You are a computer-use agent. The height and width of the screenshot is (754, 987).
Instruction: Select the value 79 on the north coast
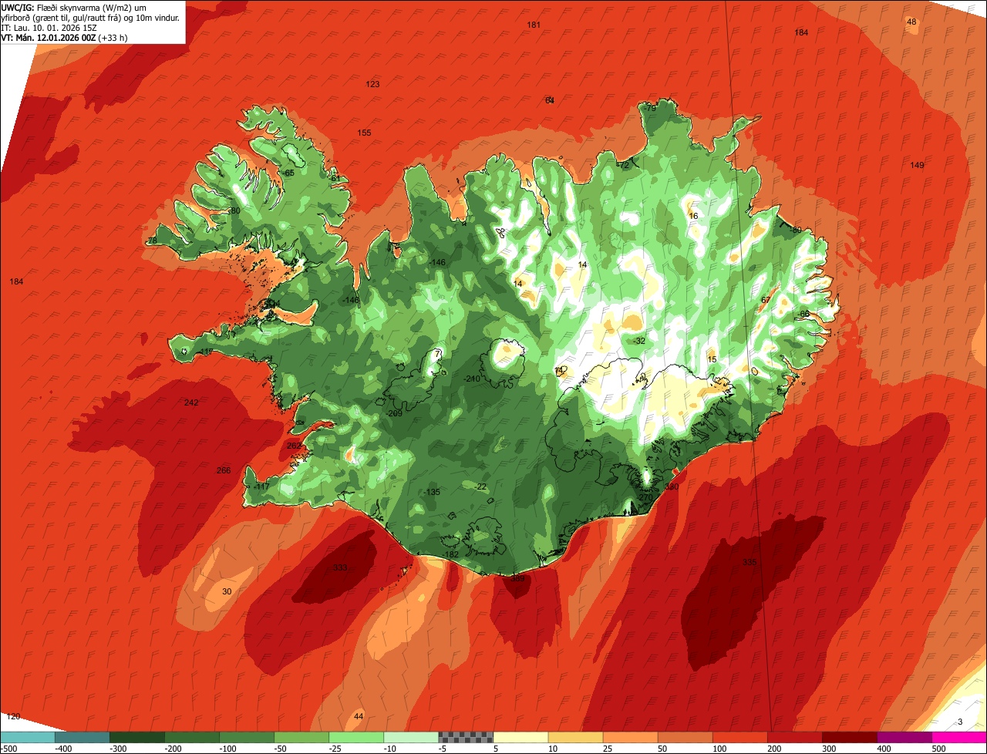point(651,109)
